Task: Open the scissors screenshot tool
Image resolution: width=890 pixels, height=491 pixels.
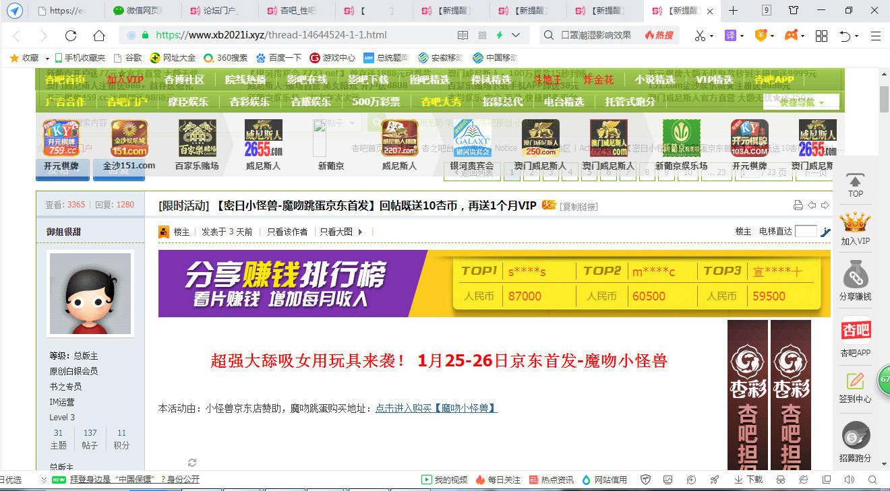Action: [x=700, y=36]
